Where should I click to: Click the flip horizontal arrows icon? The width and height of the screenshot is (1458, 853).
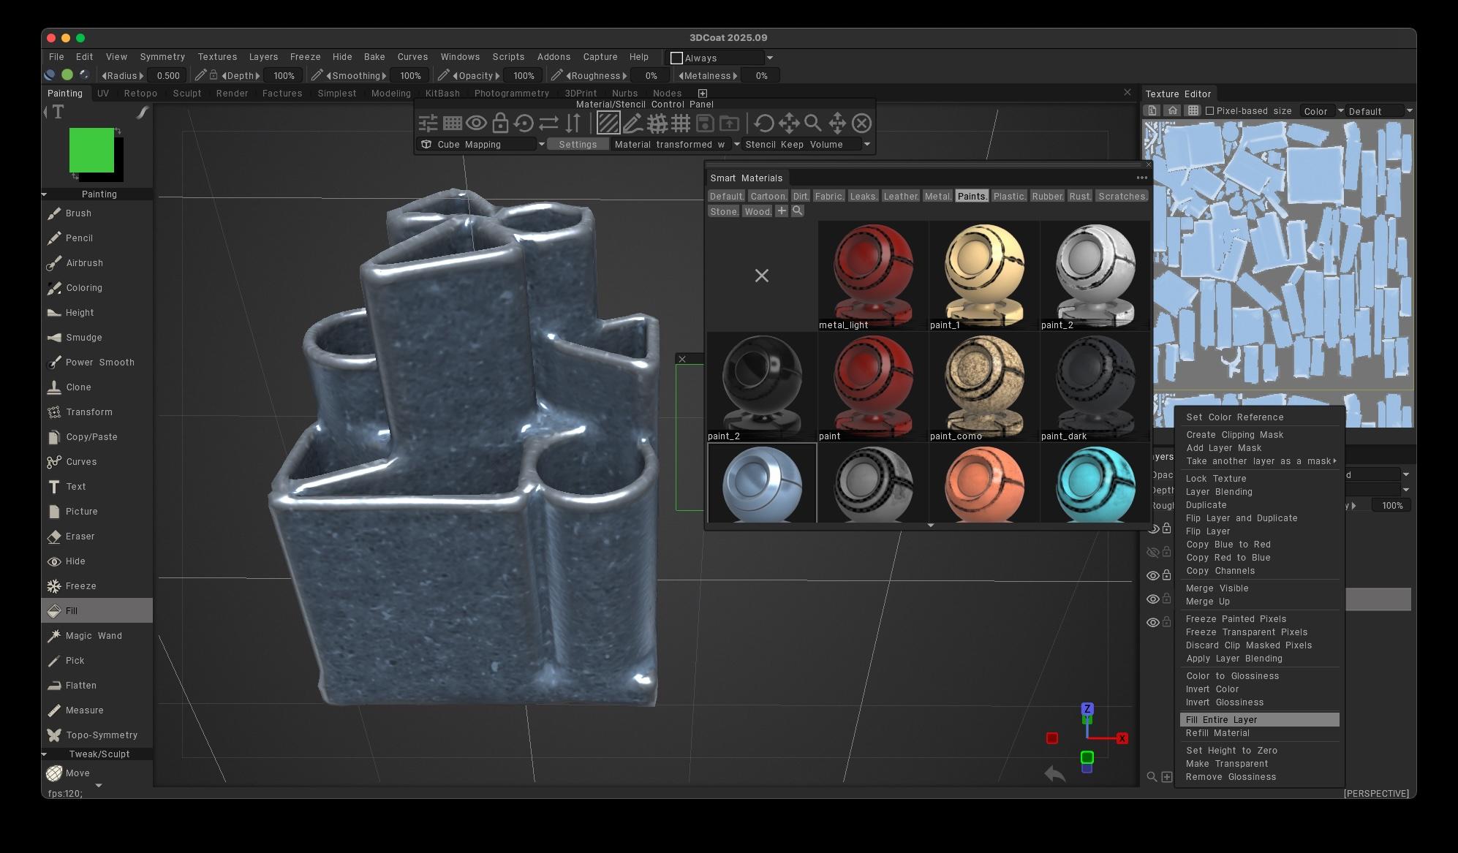click(x=548, y=123)
